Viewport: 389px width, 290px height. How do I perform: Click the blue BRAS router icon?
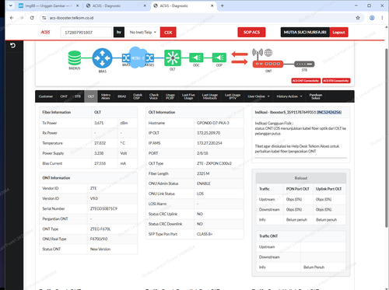(103, 58)
